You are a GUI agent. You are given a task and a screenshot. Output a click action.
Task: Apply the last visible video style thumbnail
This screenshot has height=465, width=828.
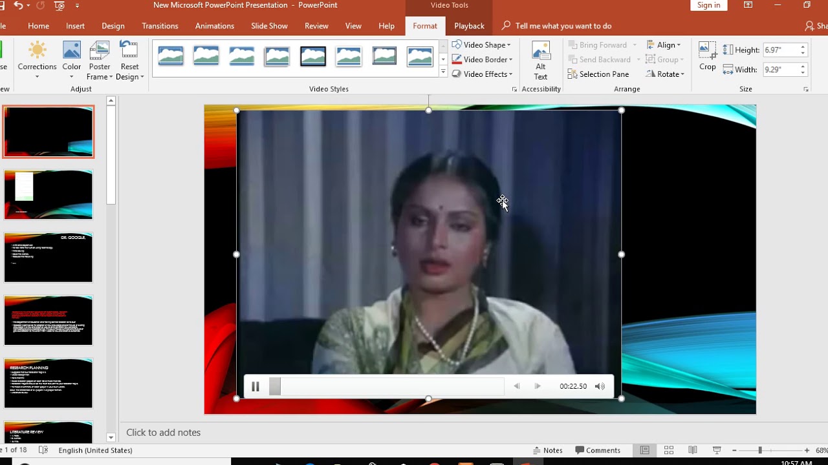[420, 56]
